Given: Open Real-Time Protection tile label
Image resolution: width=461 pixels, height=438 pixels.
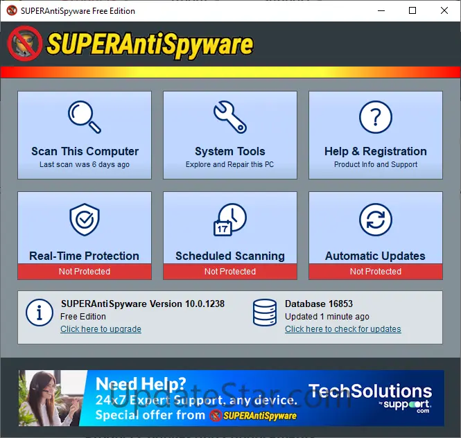Looking at the screenshot, I should point(84,256).
